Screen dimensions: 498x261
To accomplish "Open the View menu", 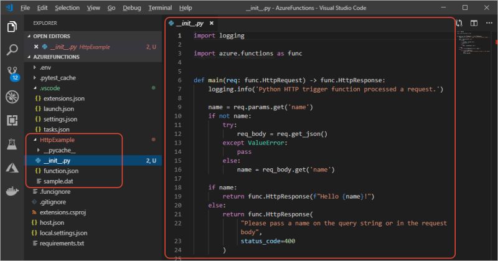I will (x=93, y=8).
